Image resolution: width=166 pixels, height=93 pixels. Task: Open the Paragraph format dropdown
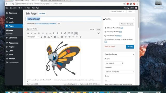click(33, 37)
